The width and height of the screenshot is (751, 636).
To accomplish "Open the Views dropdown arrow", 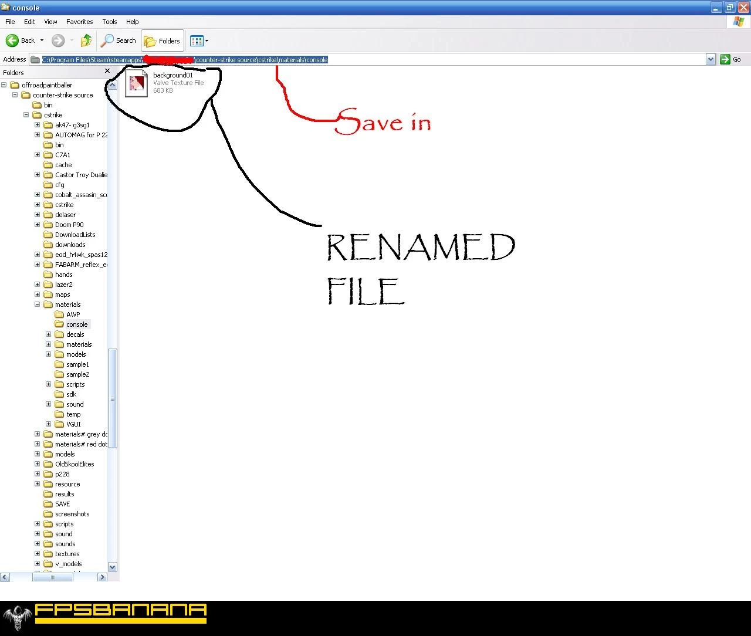I will 207,40.
